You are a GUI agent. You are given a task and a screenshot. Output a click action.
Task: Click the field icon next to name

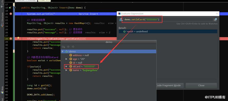(71, 70)
